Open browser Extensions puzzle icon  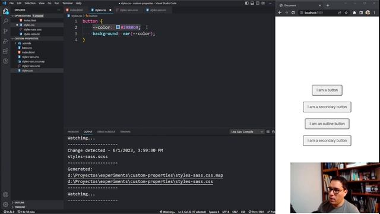354,12
